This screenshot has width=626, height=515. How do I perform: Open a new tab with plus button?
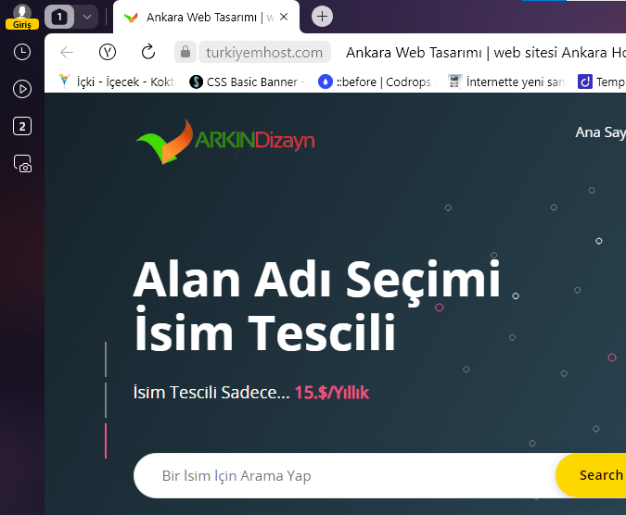322,17
